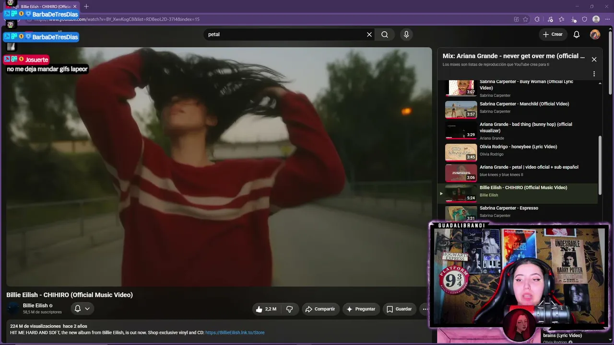Viewport: 614px width, 345px height.
Task: Open browser downloads
Action: [574, 19]
